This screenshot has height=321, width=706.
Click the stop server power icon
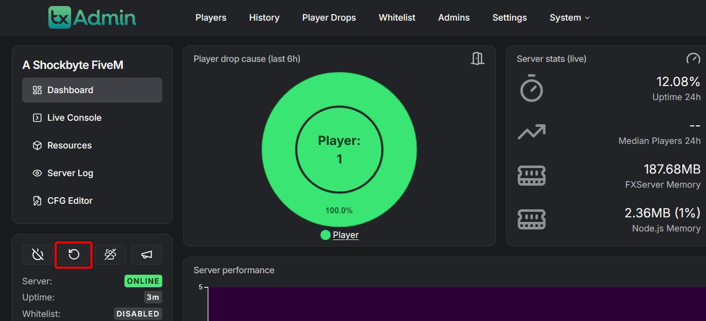click(38, 255)
